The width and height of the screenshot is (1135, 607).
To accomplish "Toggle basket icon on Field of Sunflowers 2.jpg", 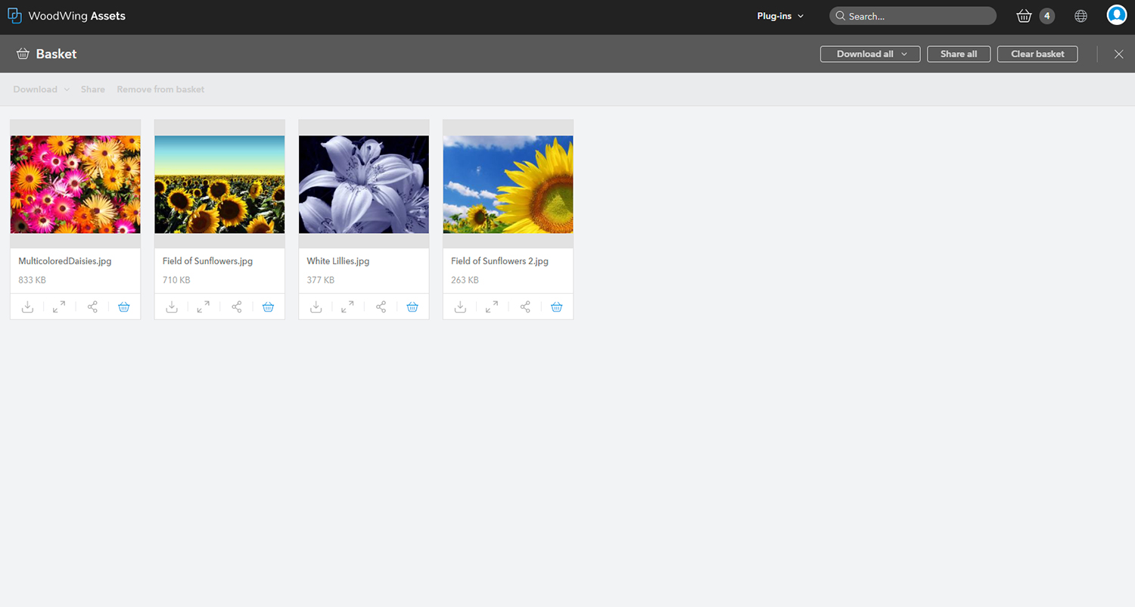I will coord(557,307).
